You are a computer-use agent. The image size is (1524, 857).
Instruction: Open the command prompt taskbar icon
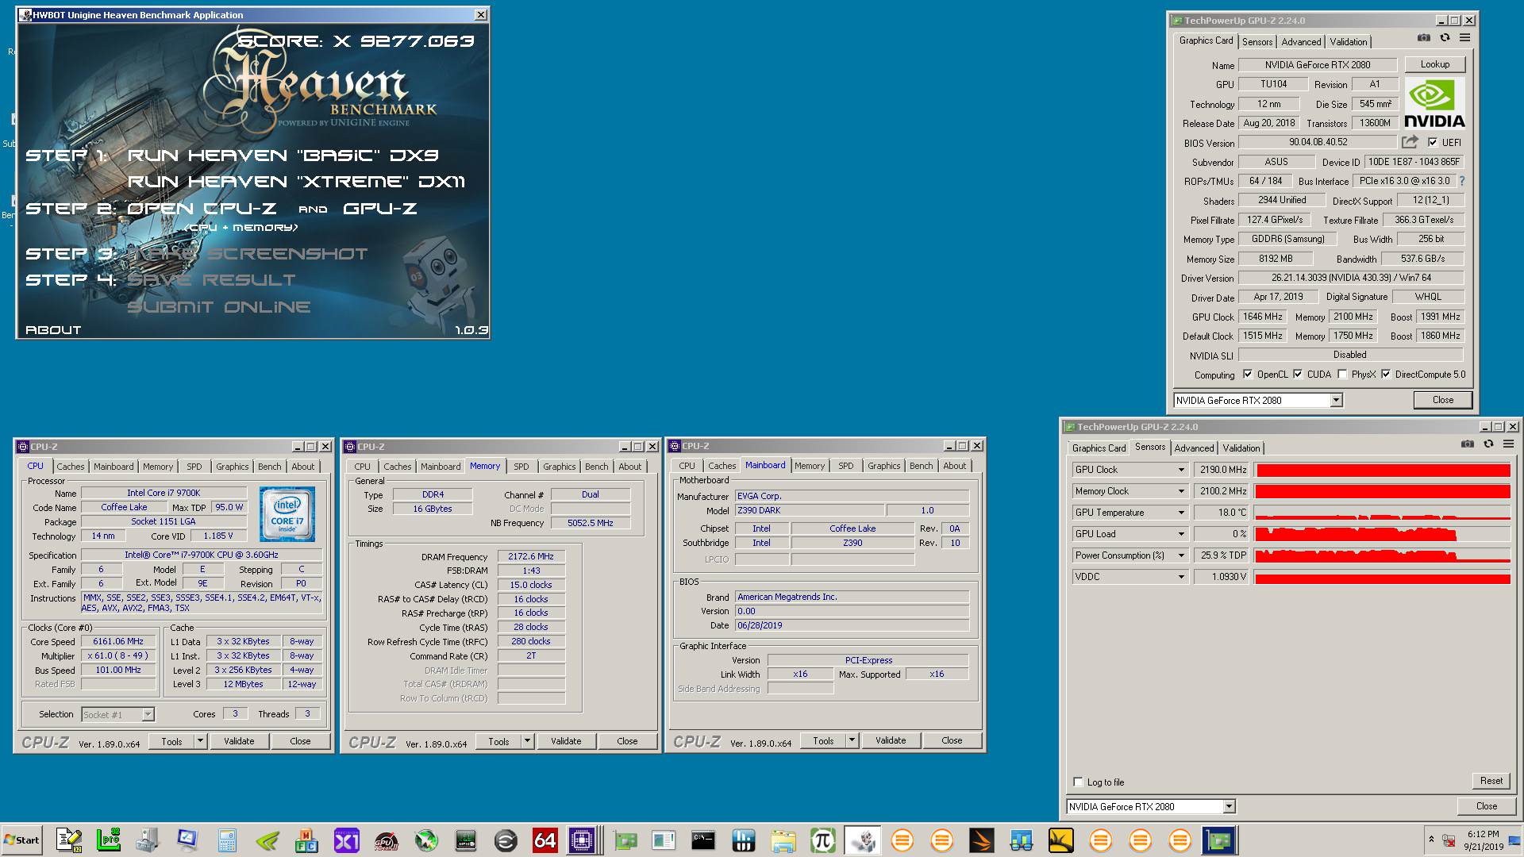click(x=703, y=840)
